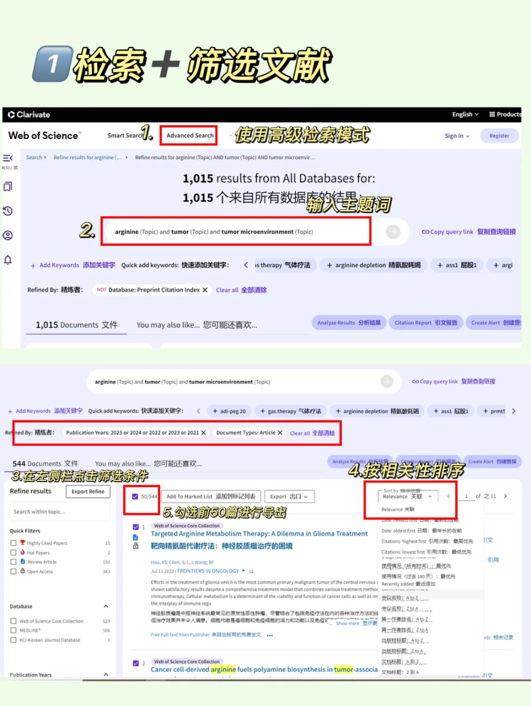Open the more options dots after Free Full Text
Screen dimensions: 531x706
(270, 635)
